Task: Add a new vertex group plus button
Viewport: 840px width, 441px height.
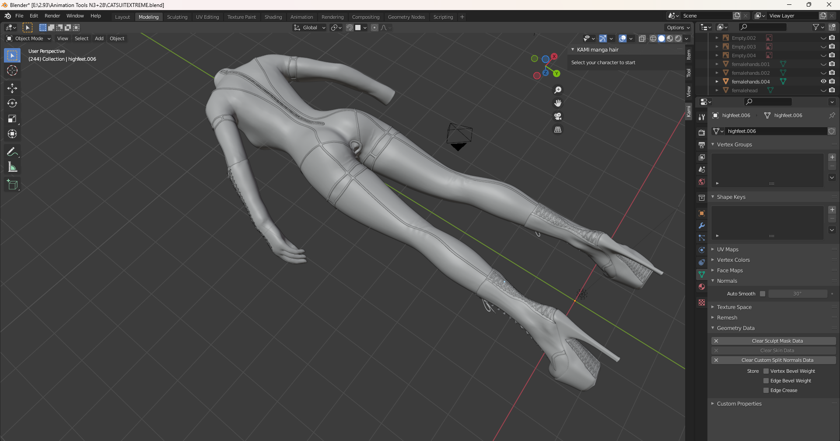Action: pos(832,157)
